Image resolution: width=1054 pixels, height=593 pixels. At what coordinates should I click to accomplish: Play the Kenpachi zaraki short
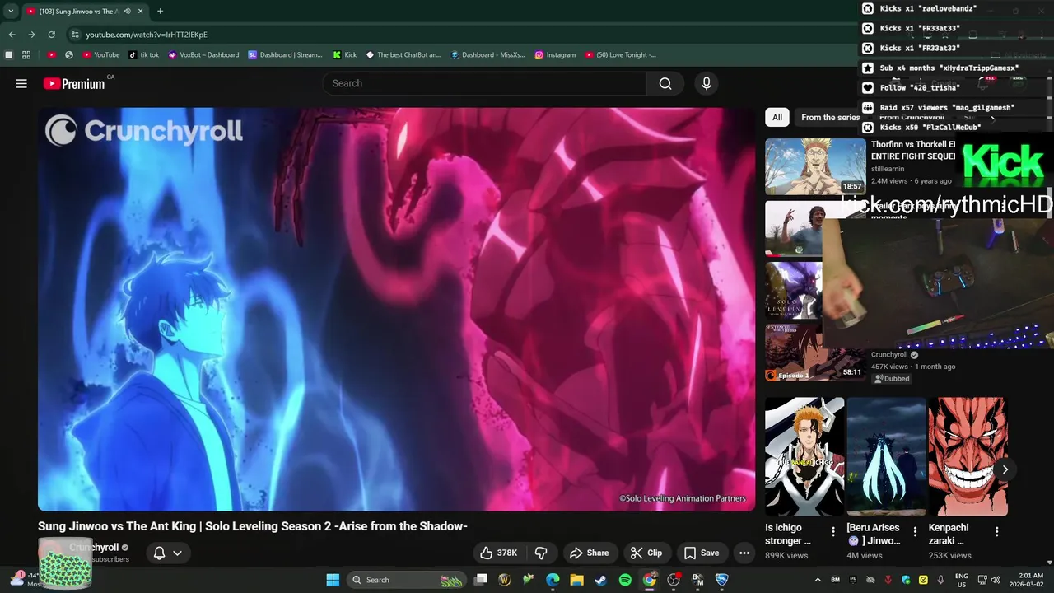tap(968, 456)
